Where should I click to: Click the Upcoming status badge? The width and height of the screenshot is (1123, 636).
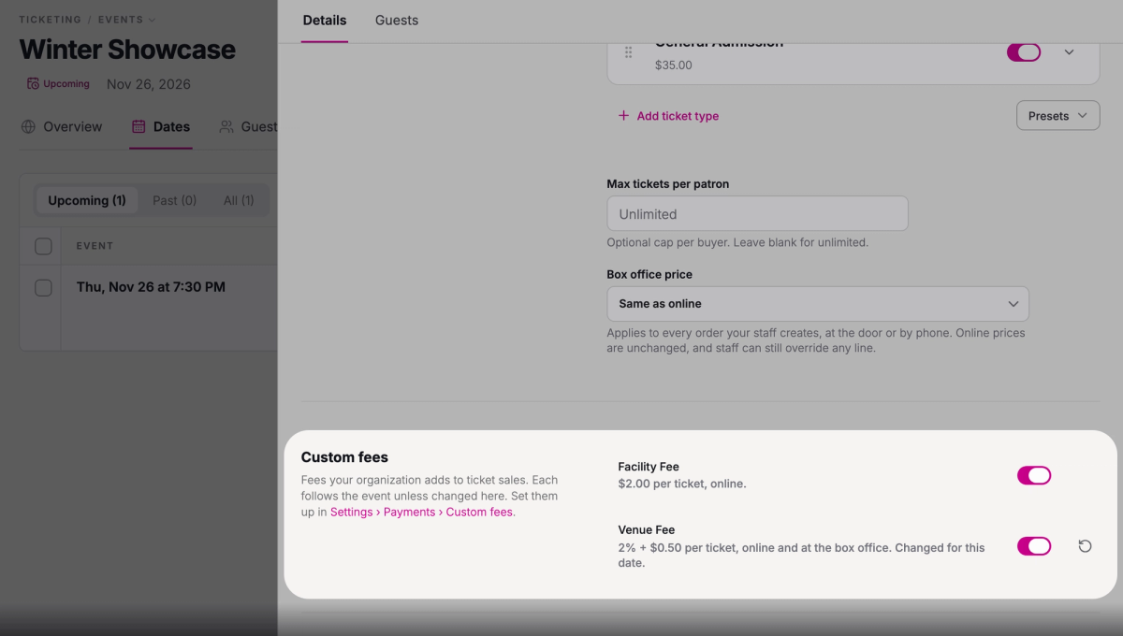coord(58,83)
